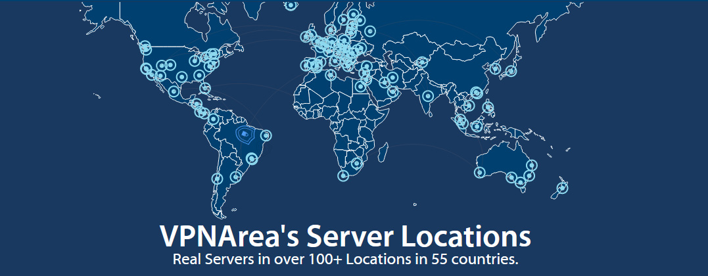The height and width of the screenshot is (276, 708).
Task: Click the Moscow, Russia server marker
Action: point(370,31)
